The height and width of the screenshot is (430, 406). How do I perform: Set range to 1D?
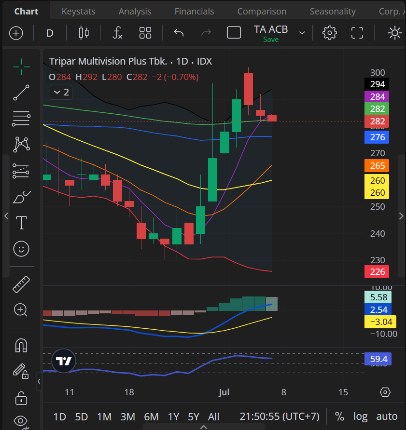pyautogui.click(x=59, y=417)
